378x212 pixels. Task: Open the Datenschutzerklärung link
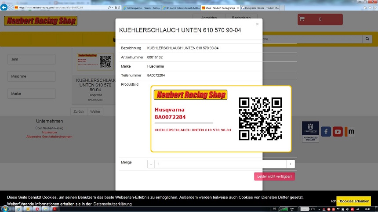pyautogui.click(x=113, y=204)
